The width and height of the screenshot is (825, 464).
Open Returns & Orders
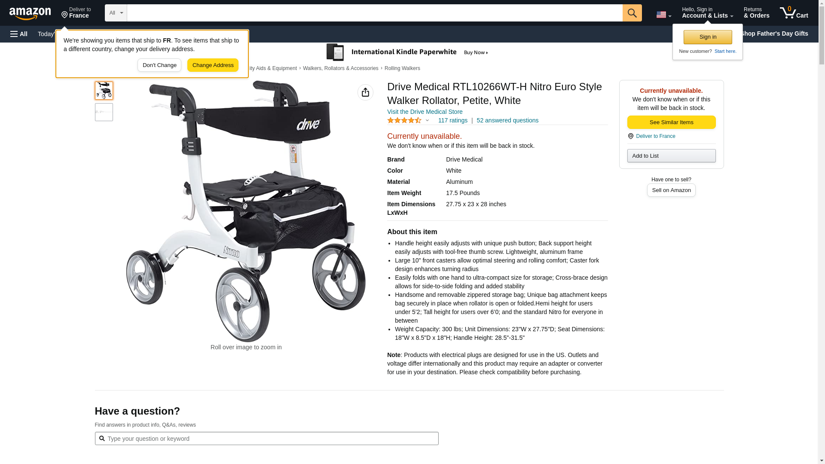click(756, 13)
